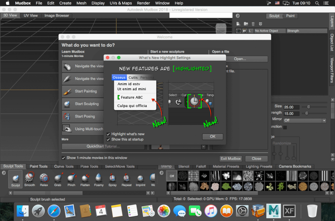Open the Mirror dropdown set to Off
Viewport: 335px width, 221px height.
[x=305, y=120]
